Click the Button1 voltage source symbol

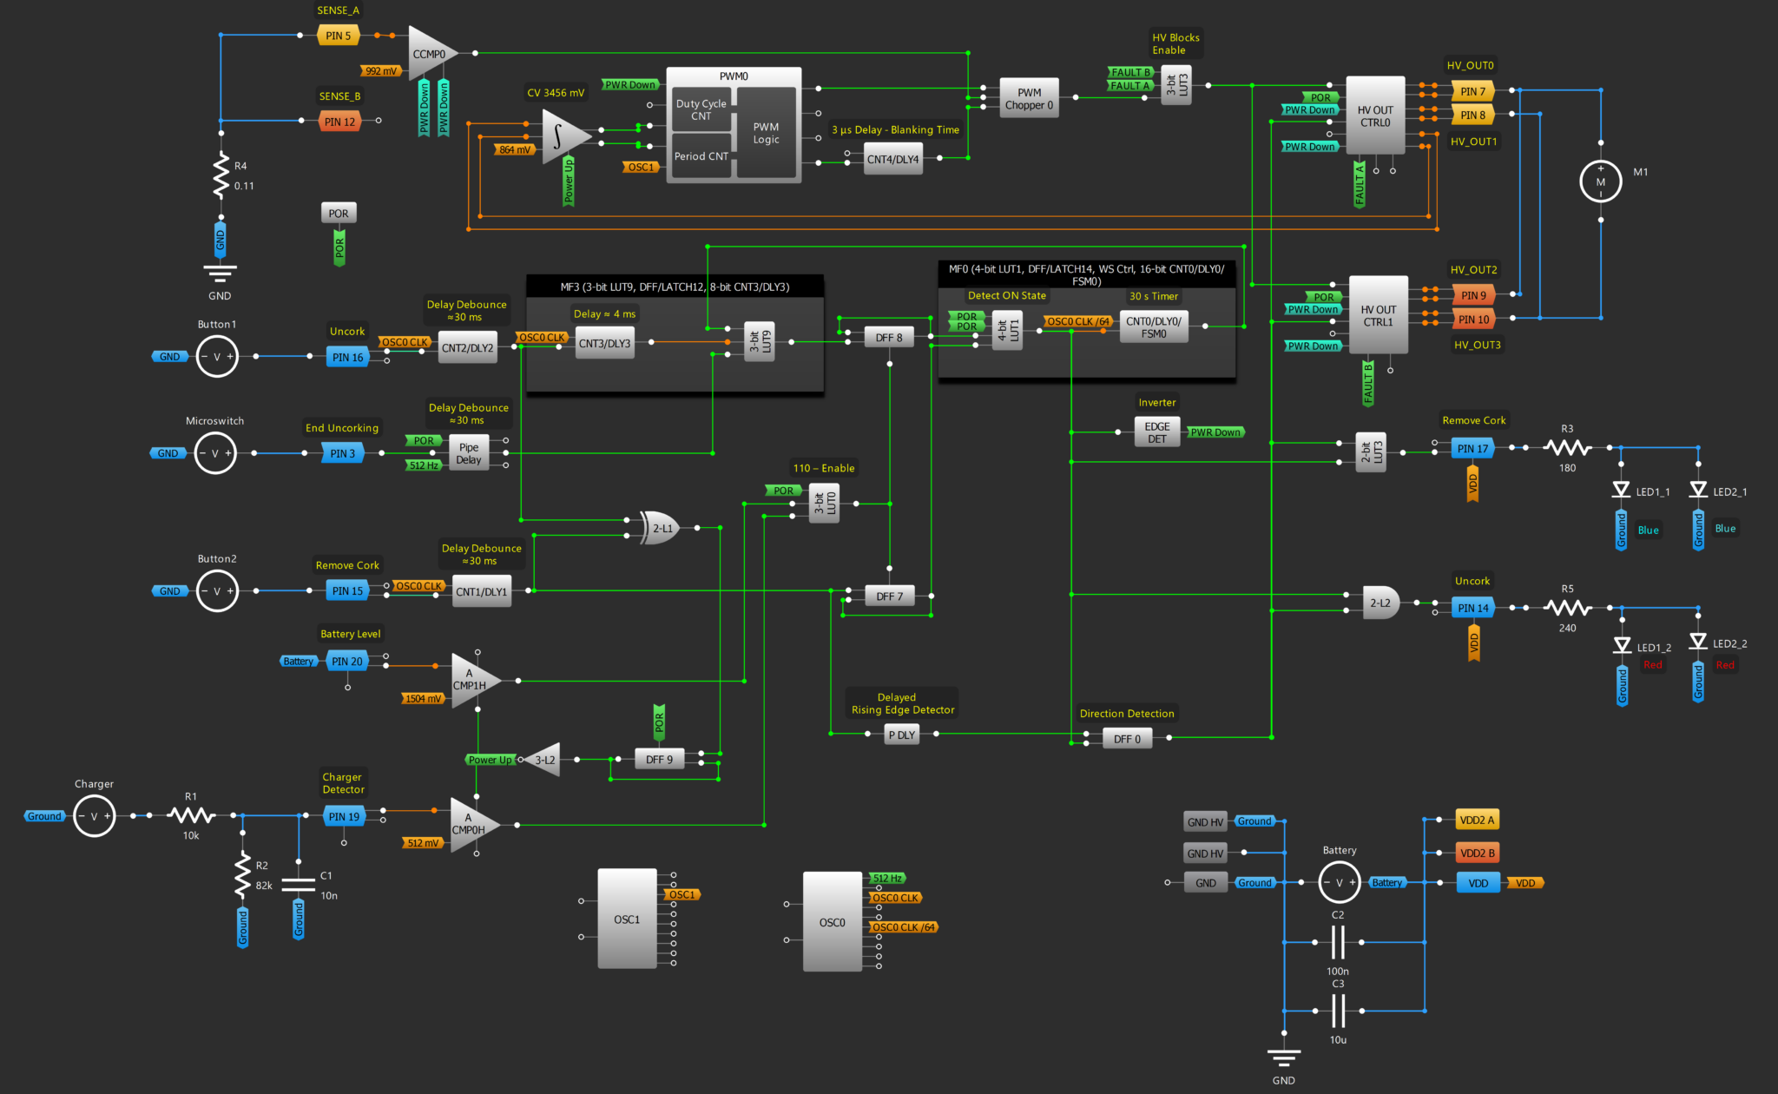click(x=217, y=357)
